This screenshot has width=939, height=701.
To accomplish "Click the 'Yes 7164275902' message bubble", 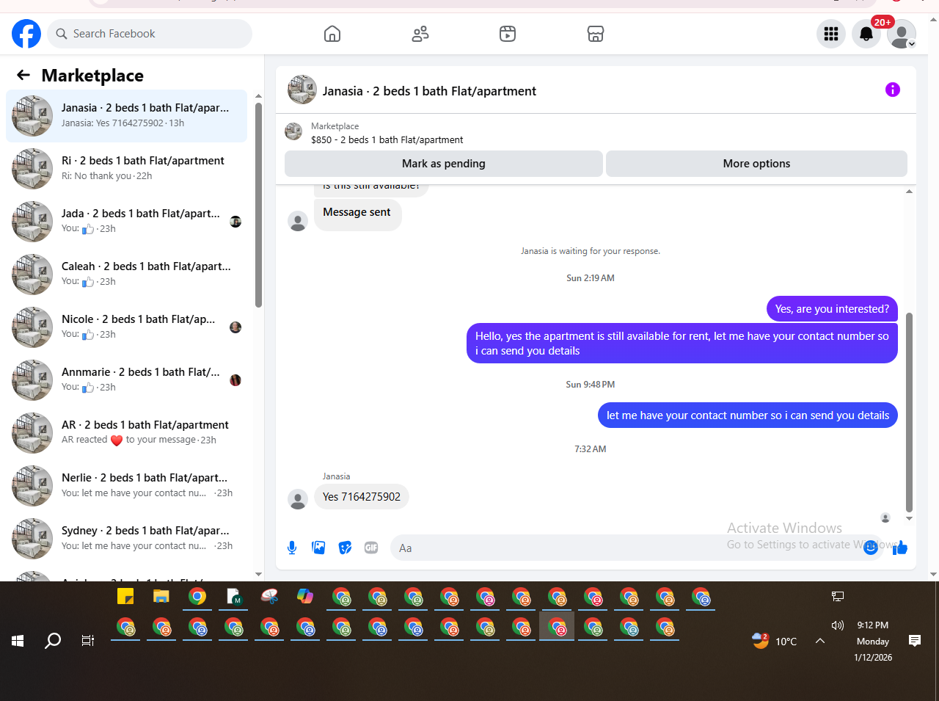I will pos(362,497).
